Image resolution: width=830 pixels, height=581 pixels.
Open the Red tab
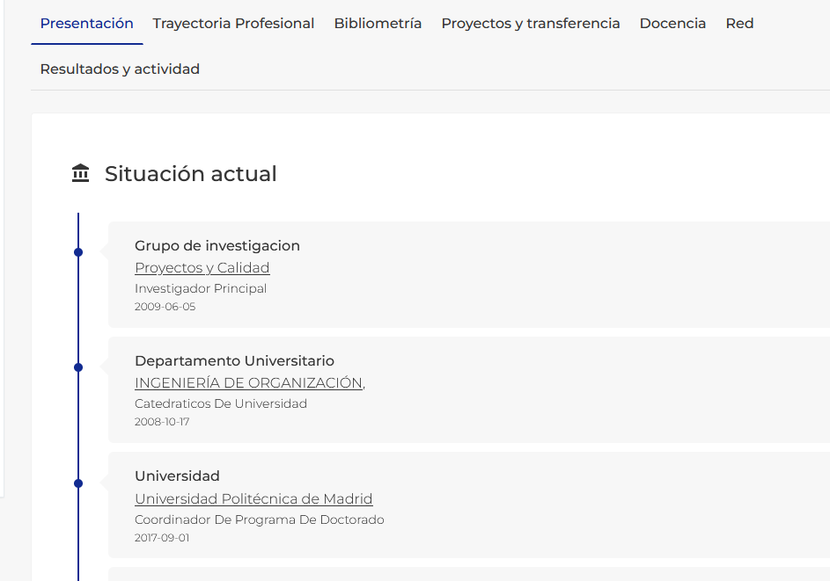coord(739,23)
